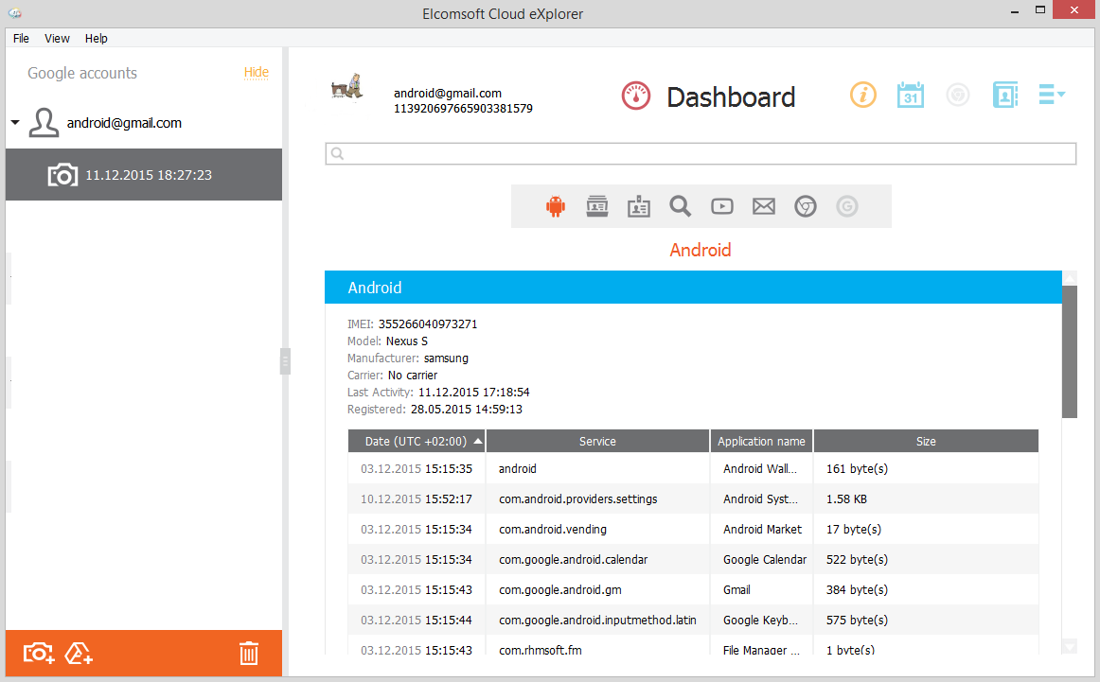Click the Dashboard title text

(731, 96)
